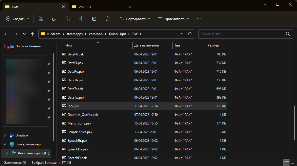Screen dimensions: 297x166
Task: Select Этот компьютер in sidebar
Action: click(26, 144)
